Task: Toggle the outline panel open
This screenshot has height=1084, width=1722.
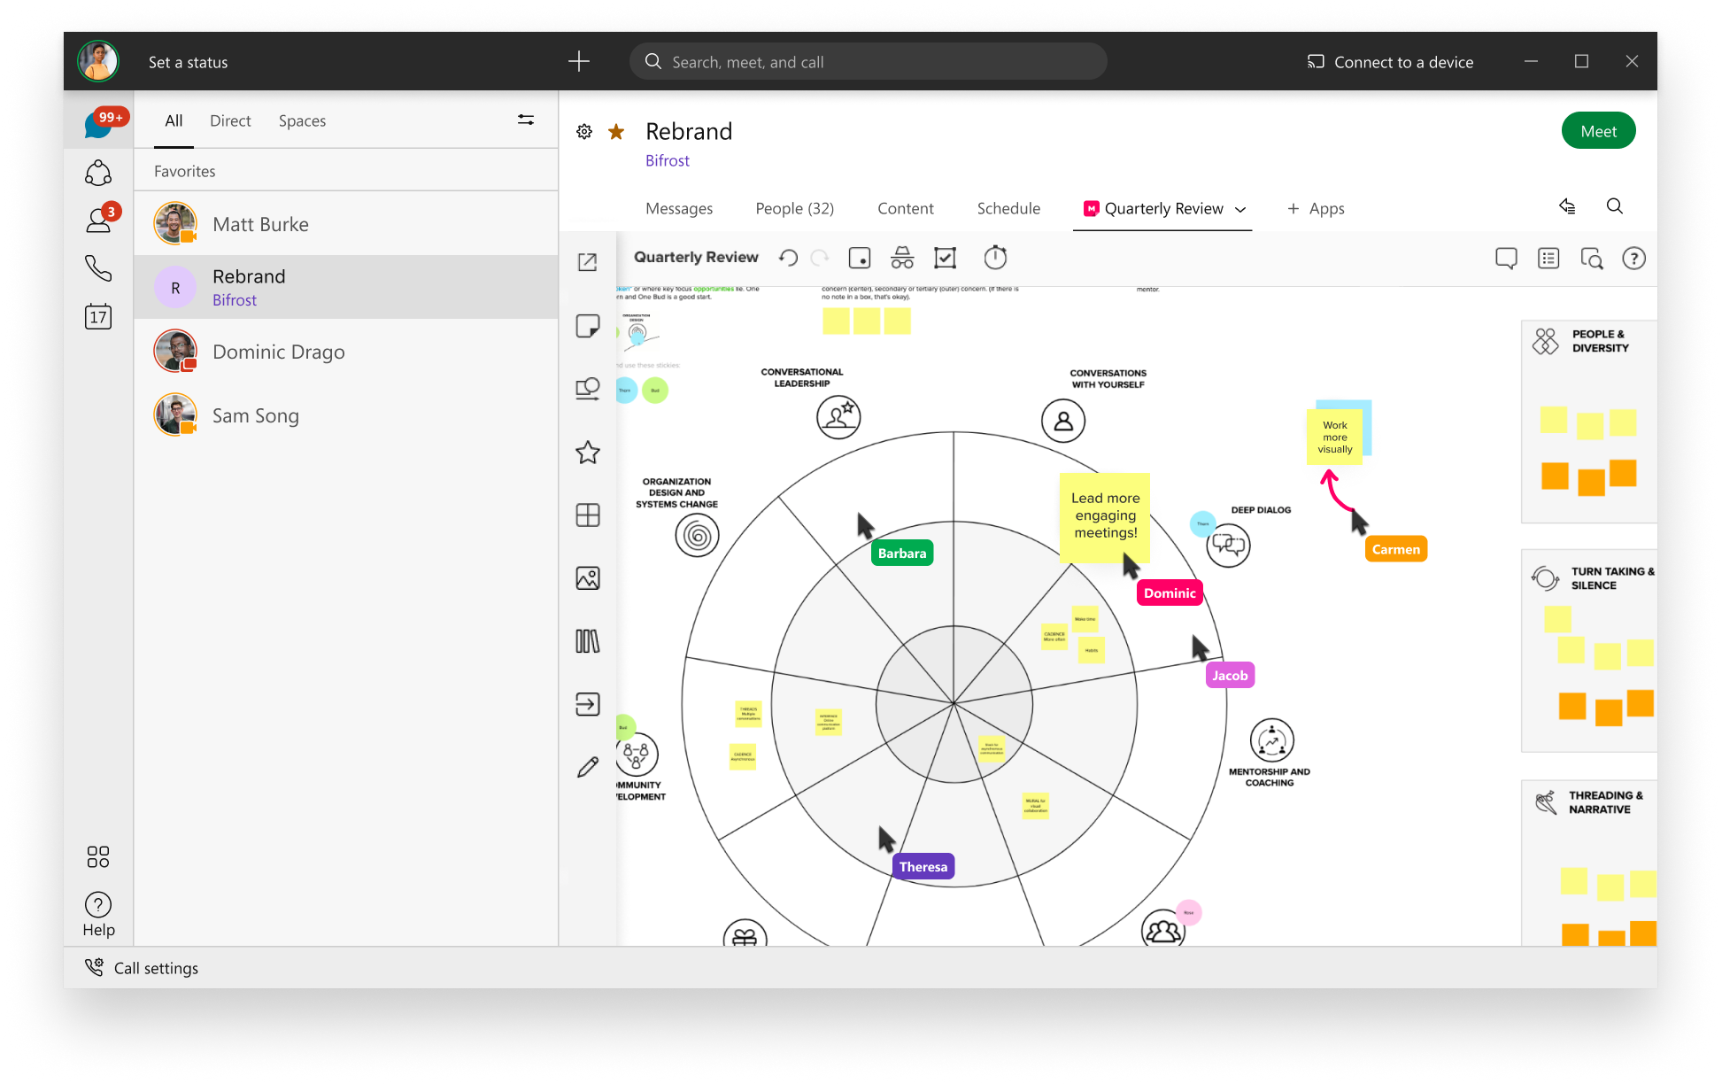Action: (x=1548, y=258)
